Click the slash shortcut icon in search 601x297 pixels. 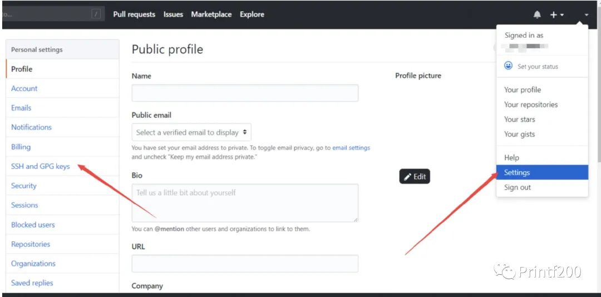(x=96, y=14)
